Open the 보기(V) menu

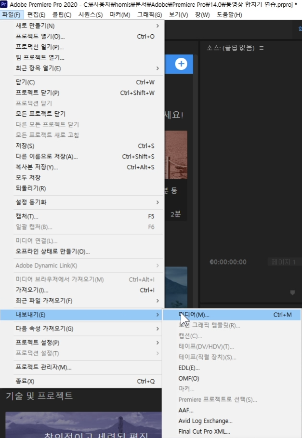178,15
